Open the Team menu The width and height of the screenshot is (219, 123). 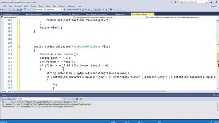pyautogui.click(x=41, y=6)
